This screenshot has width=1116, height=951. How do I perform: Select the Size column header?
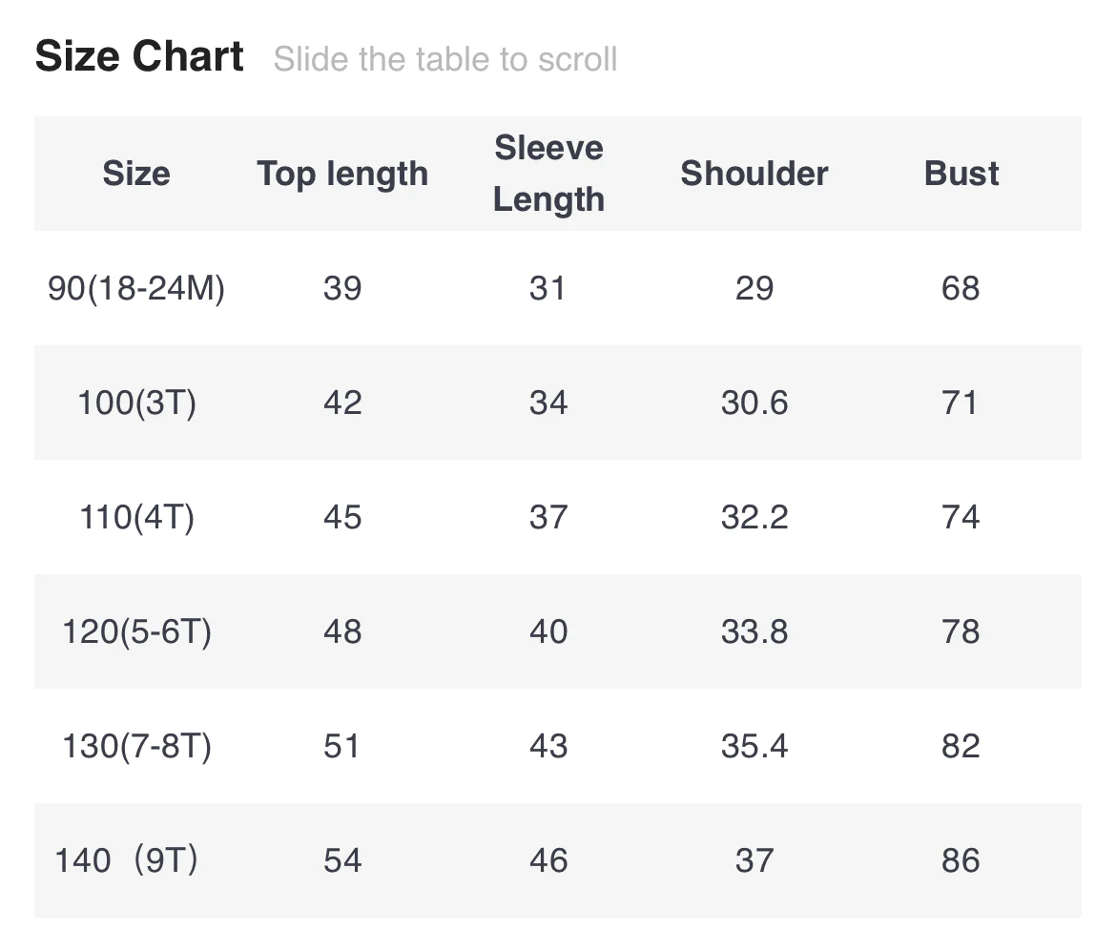click(136, 174)
